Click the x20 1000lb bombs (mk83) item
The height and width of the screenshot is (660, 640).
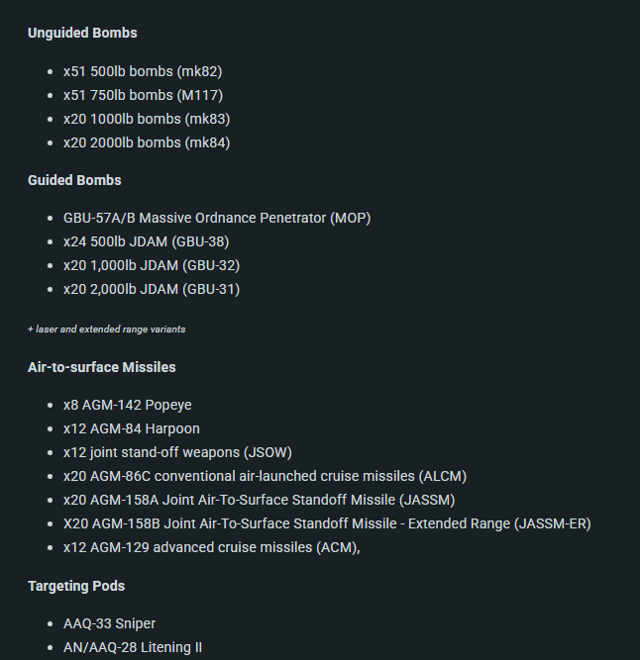tap(147, 119)
